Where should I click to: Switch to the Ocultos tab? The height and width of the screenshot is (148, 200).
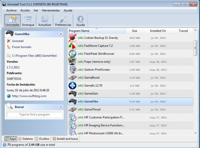(42, 139)
